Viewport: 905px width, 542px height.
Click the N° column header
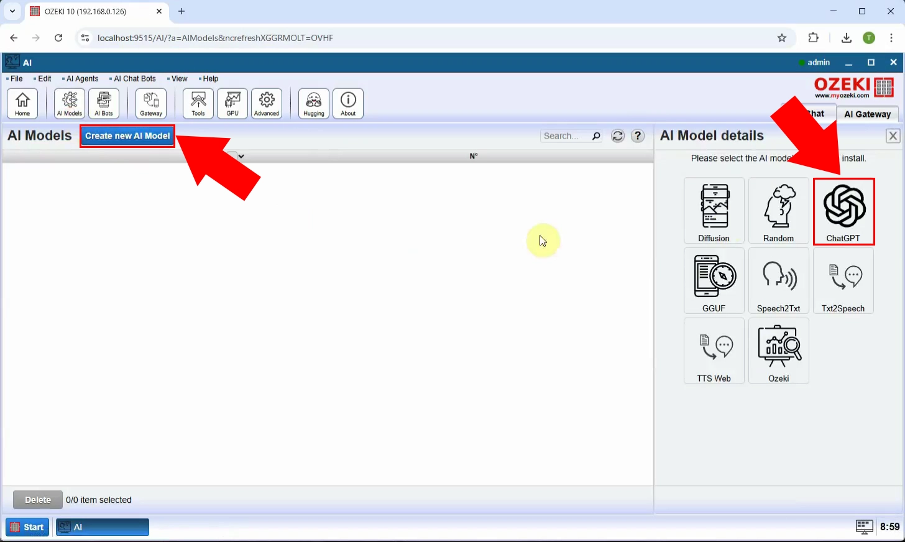tap(474, 156)
